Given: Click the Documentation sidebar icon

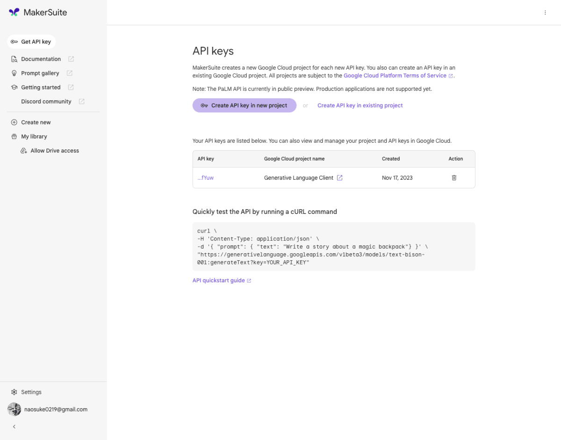Looking at the screenshot, I should [14, 59].
